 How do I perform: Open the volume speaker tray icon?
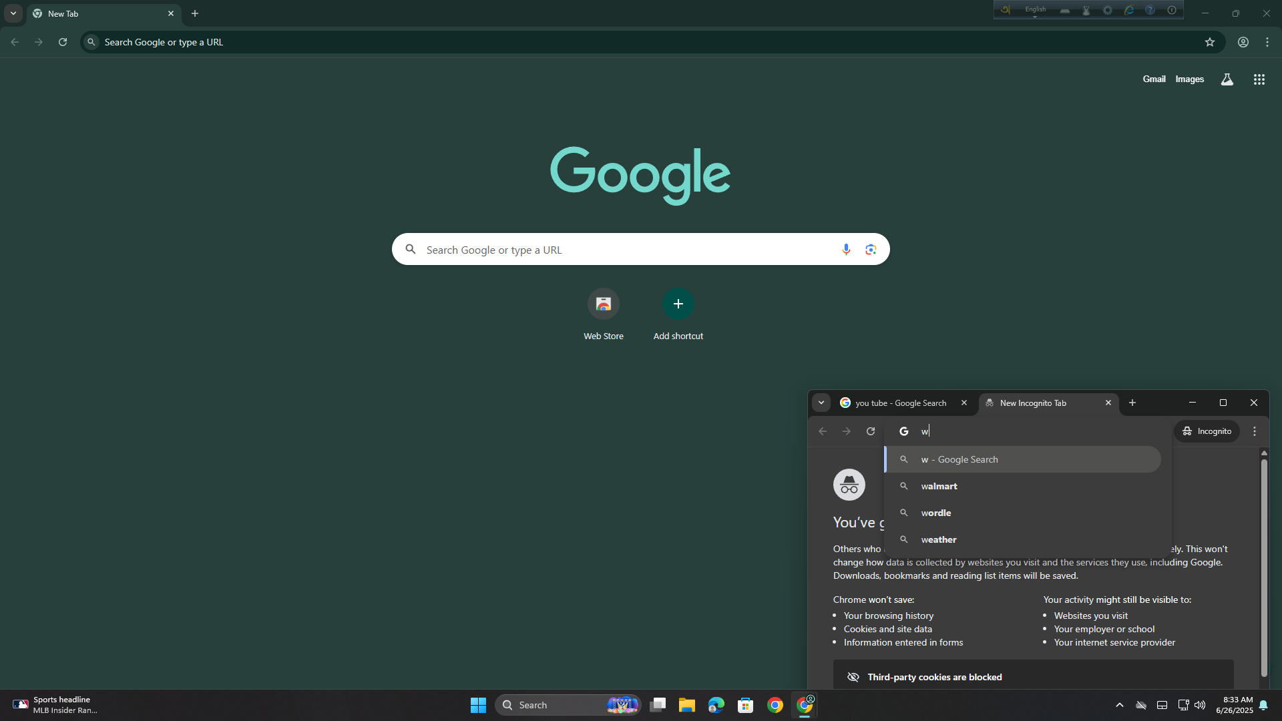1200,705
